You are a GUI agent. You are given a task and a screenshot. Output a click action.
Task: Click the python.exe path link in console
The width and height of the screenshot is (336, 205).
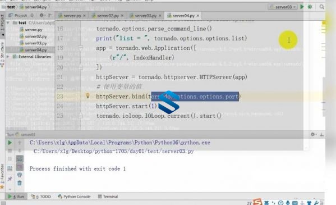(120, 143)
